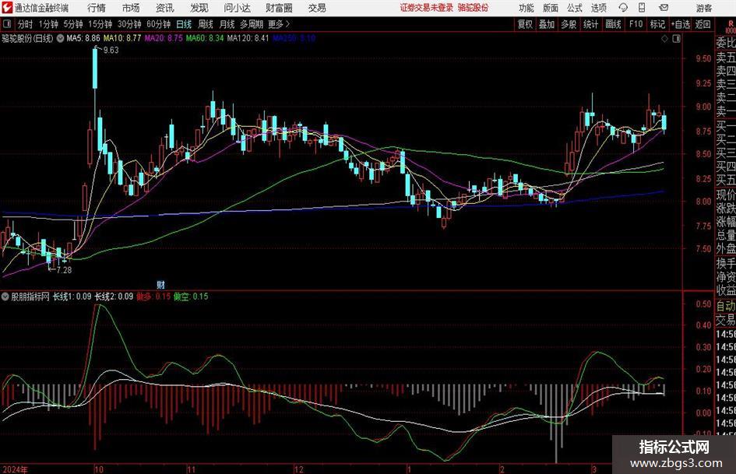Click the 游客 user label
This screenshot has width=736, height=474.
(x=704, y=8)
